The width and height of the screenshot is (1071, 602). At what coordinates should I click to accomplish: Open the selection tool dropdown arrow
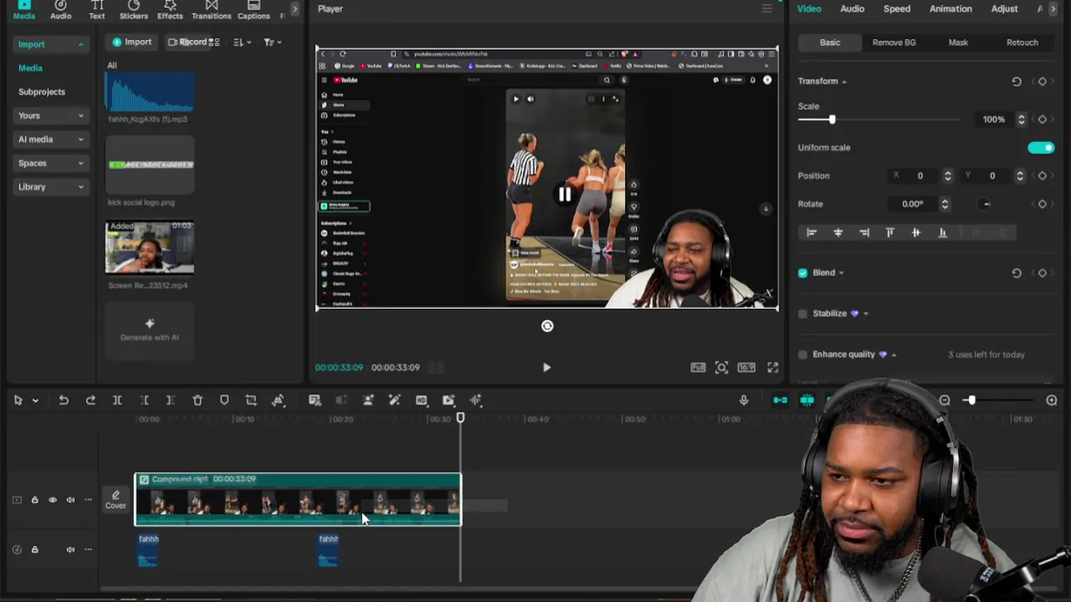(x=35, y=400)
